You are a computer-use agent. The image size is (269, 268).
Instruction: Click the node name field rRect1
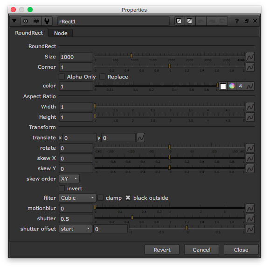(x=113, y=22)
